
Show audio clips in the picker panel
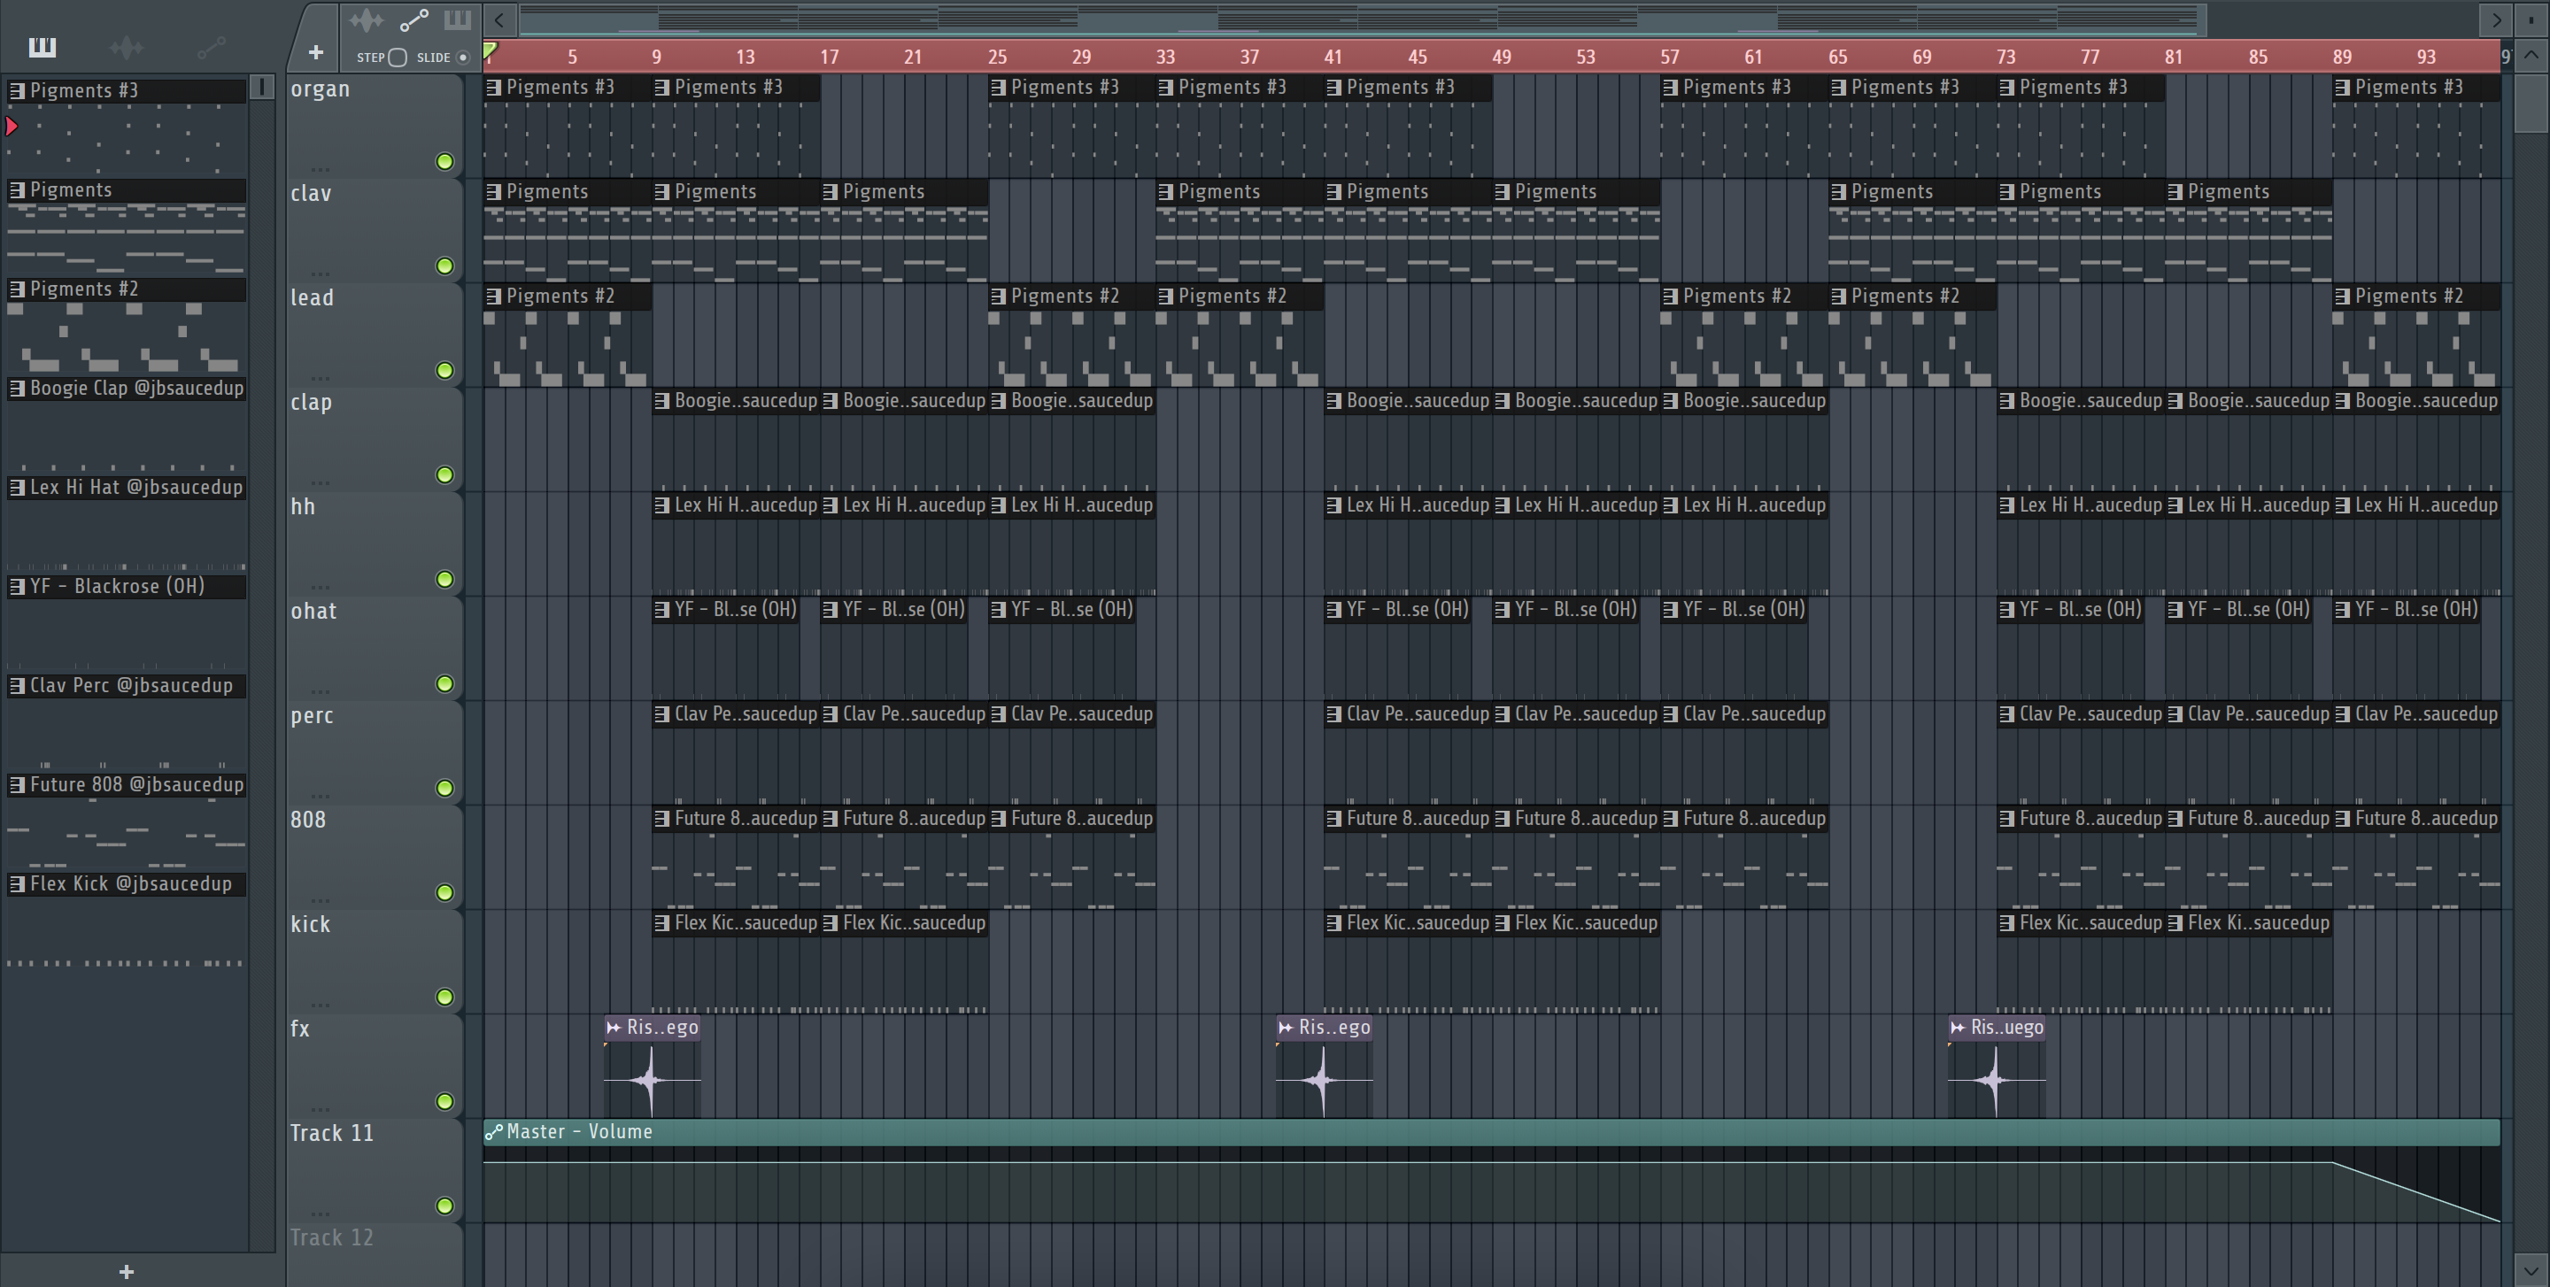127,47
